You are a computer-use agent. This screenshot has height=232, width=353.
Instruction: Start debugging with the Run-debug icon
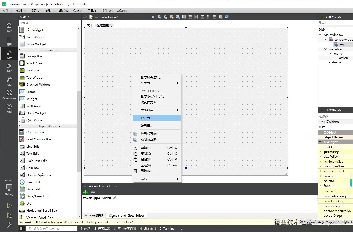pyautogui.click(x=9, y=215)
